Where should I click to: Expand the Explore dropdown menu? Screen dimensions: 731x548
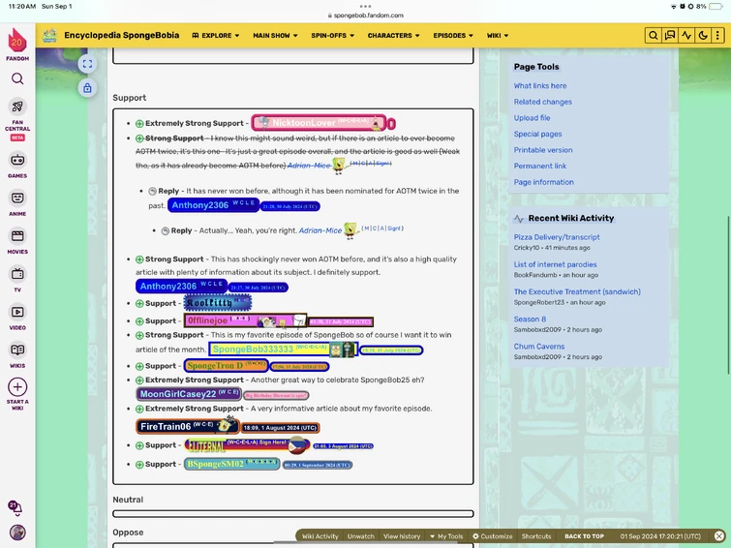(215, 36)
